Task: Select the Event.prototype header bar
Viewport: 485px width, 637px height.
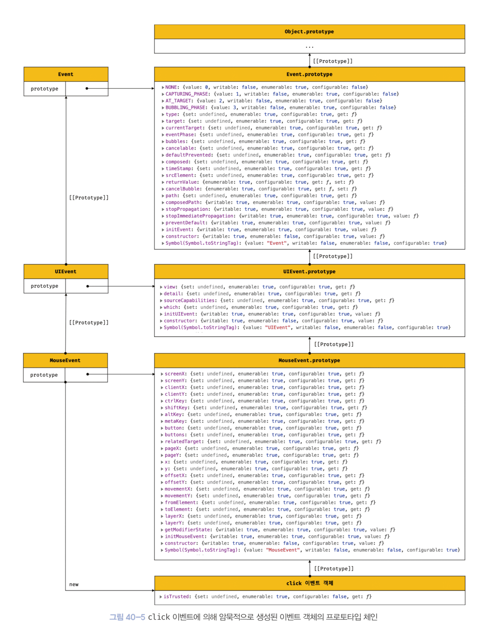Action: [x=309, y=74]
